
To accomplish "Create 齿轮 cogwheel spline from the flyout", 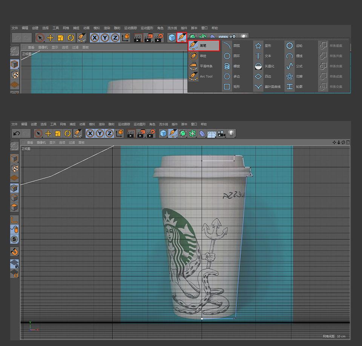I will 295,46.
